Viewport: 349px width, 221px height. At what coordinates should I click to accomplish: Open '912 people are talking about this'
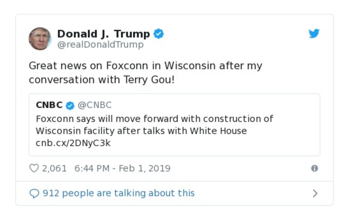coord(119,193)
